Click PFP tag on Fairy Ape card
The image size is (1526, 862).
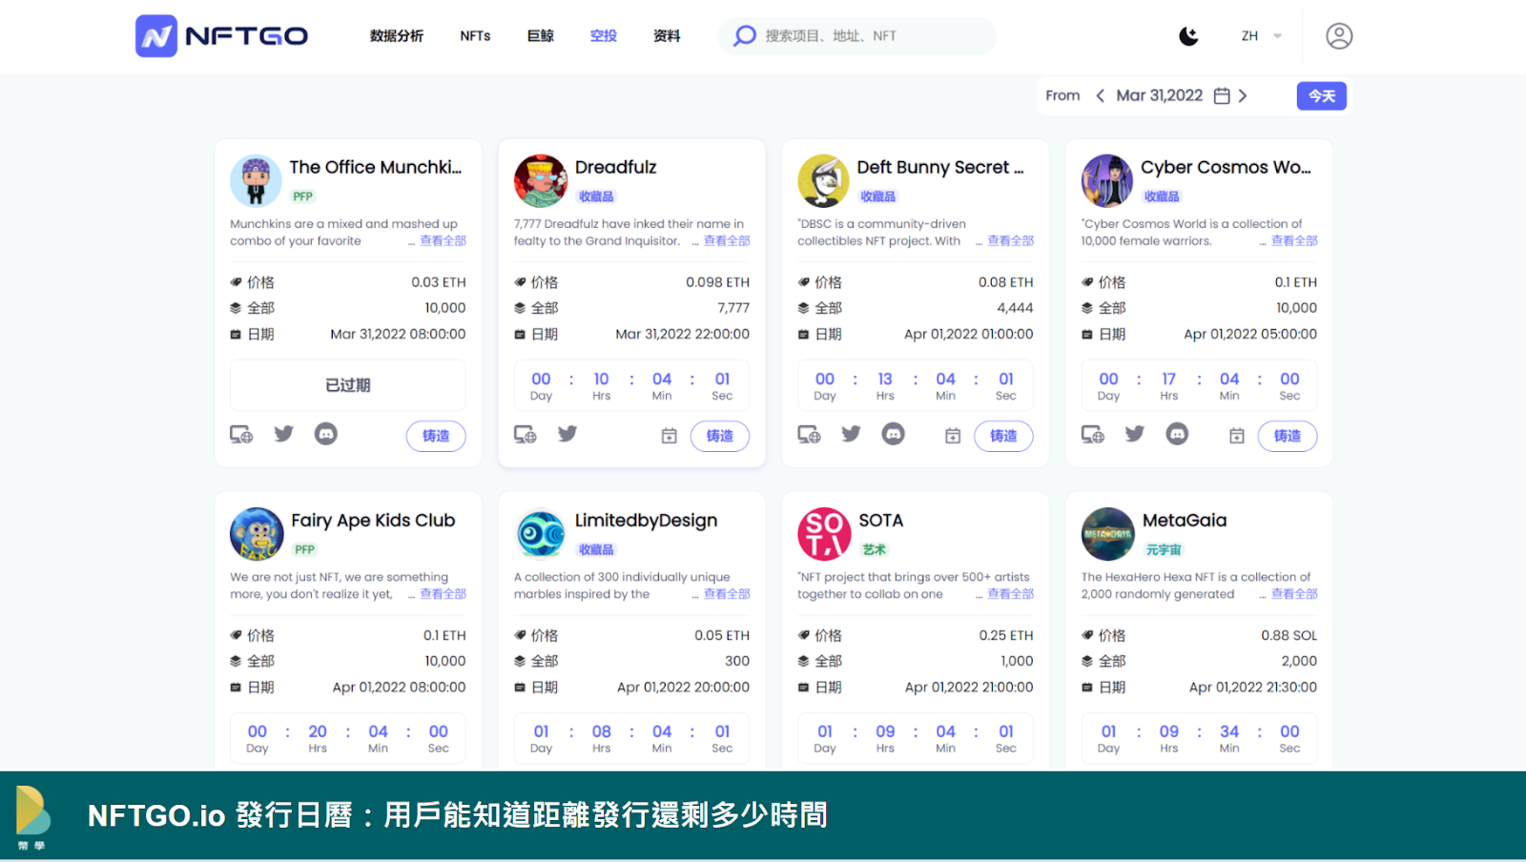point(304,550)
